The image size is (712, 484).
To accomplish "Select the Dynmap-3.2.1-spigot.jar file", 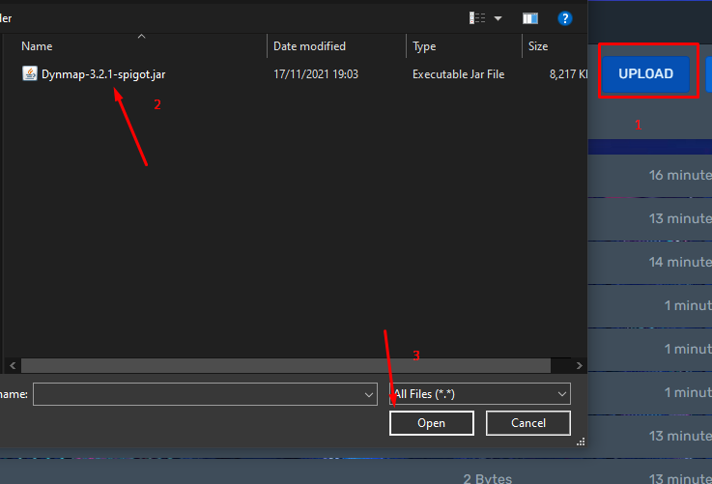I will (103, 74).
